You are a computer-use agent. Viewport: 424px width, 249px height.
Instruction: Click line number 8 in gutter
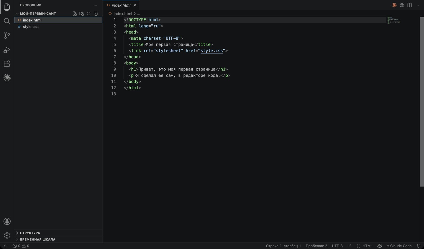click(115, 63)
